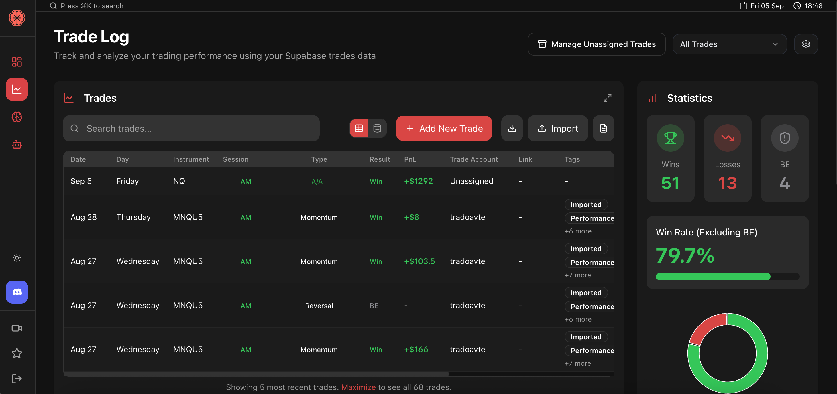This screenshot has width=837, height=394.
Task: Click the Add New Trade button
Action: [x=444, y=128]
